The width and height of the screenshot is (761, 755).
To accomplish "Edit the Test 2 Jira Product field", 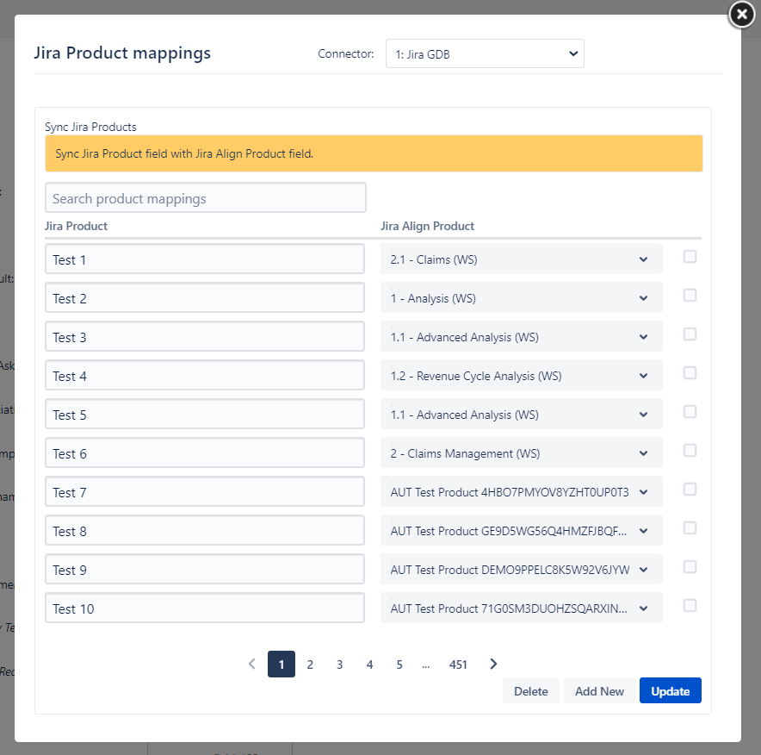I will pyautogui.click(x=205, y=298).
